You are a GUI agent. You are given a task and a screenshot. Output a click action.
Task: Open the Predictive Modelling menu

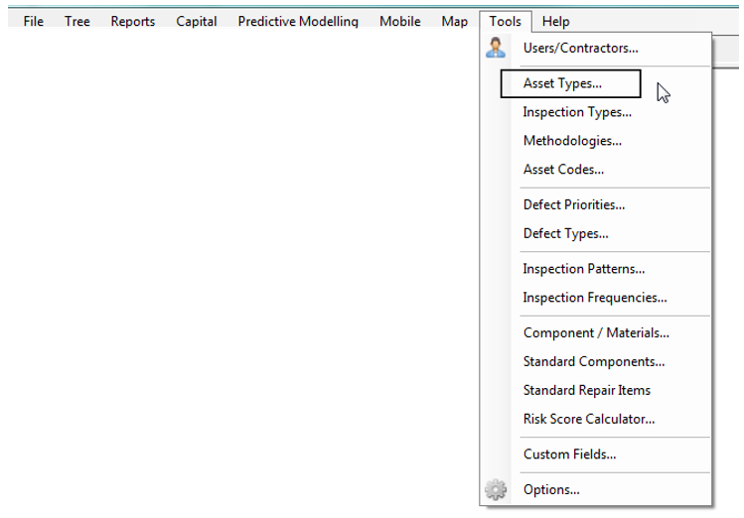(298, 21)
